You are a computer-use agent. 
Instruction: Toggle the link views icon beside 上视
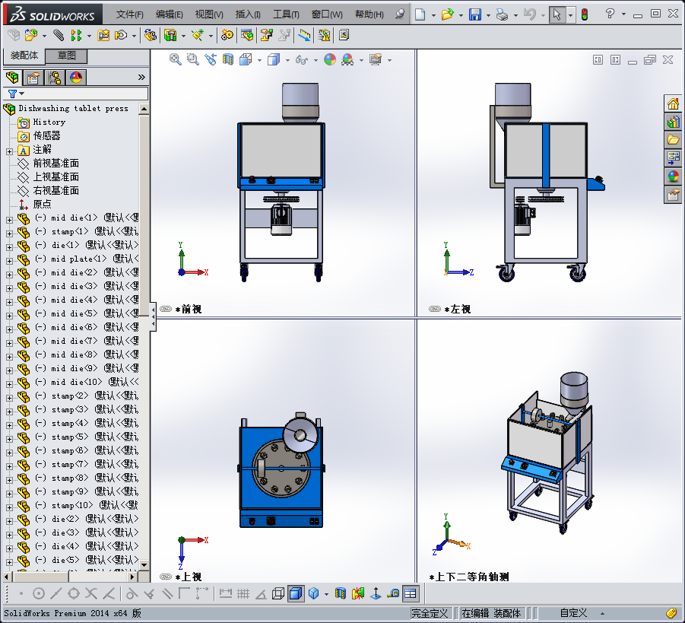pos(166,577)
